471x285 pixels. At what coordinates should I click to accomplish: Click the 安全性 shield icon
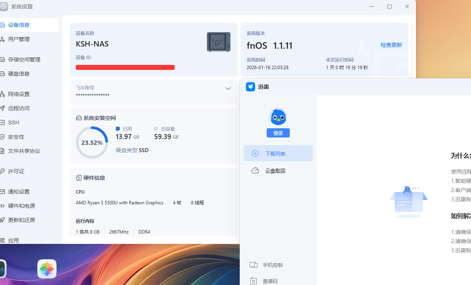coord(2,137)
